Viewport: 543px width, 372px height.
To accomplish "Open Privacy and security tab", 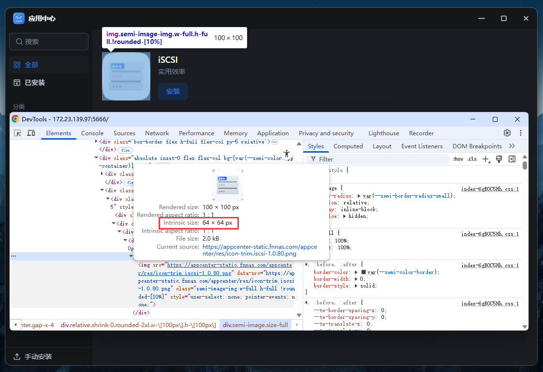I will click(x=326, y=133).
